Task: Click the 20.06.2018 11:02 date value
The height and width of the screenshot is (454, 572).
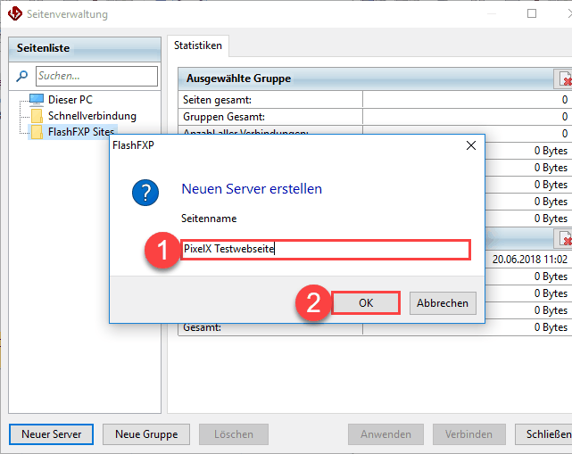Action: tap(530, 260)
